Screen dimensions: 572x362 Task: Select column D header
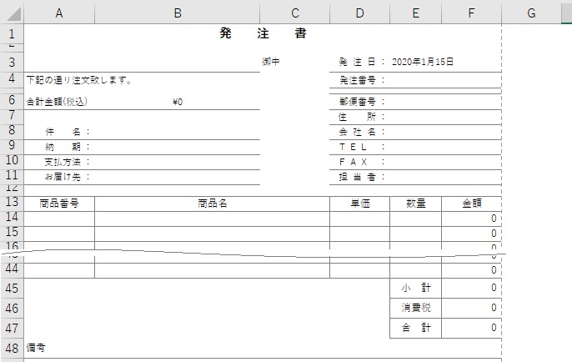pos(359,13)
